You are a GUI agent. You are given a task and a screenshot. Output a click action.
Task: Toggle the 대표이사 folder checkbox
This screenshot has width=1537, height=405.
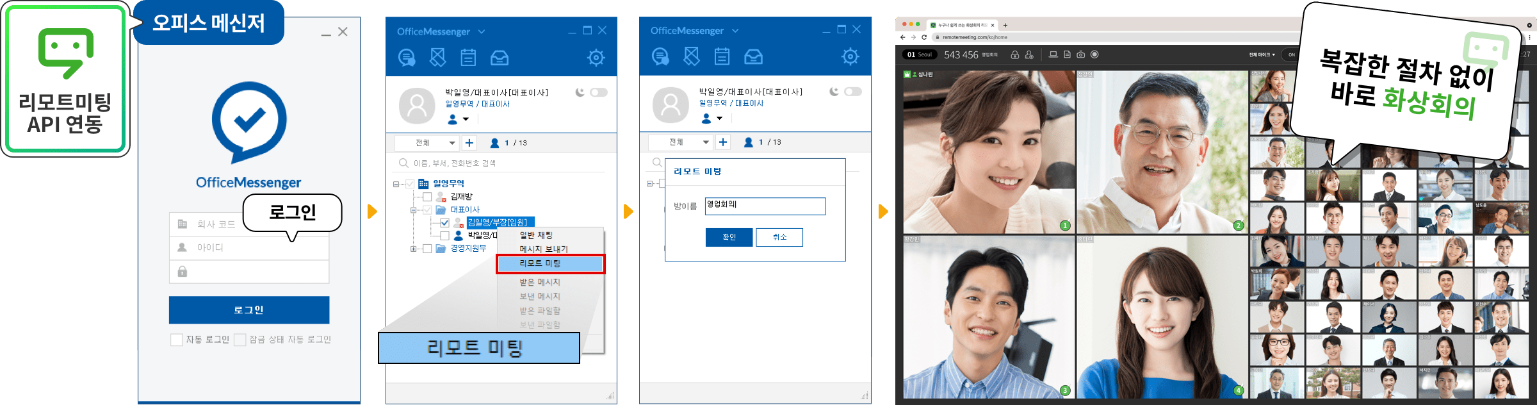(x=427, y=210)
